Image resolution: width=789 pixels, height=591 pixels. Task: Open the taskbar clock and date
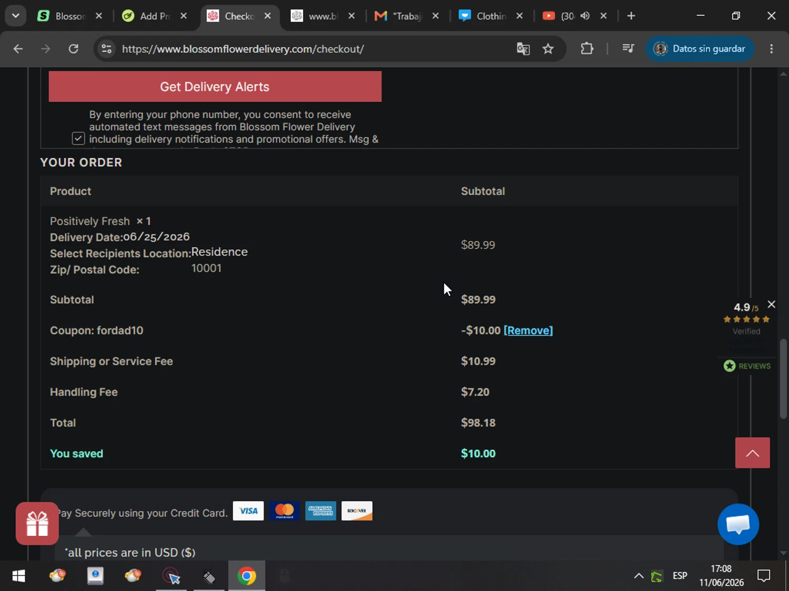721,576
